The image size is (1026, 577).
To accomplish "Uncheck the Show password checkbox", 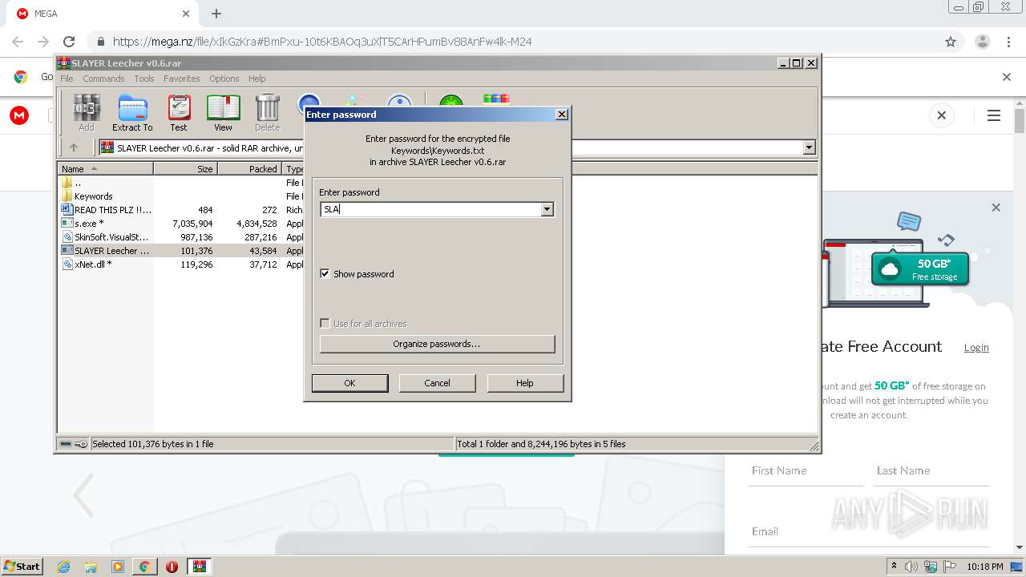I will [325, 274].
